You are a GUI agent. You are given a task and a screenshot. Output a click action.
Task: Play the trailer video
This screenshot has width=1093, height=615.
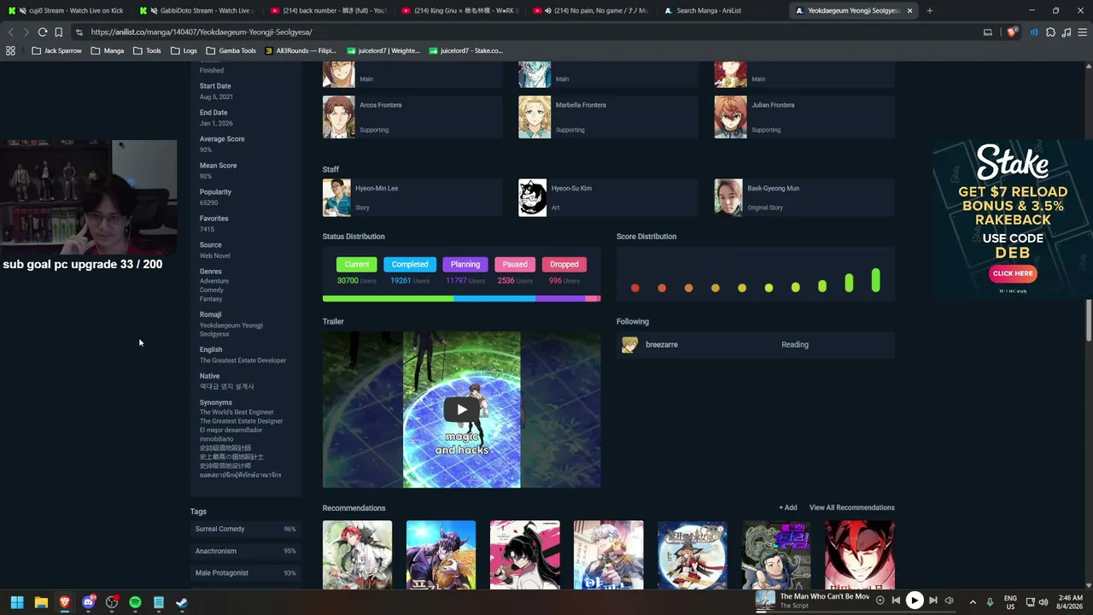(x=461, y=410)
